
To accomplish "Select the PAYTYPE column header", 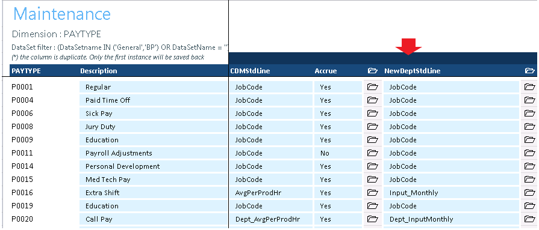I will point(26,71).
